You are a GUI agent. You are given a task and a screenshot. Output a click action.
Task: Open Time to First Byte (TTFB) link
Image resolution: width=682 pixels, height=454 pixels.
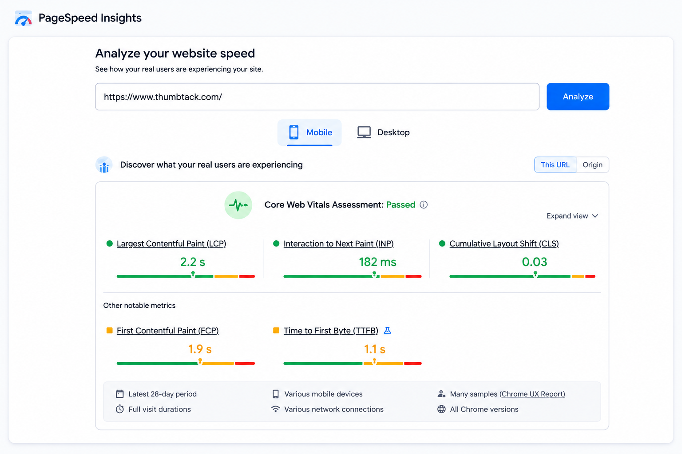coord(331,331)
